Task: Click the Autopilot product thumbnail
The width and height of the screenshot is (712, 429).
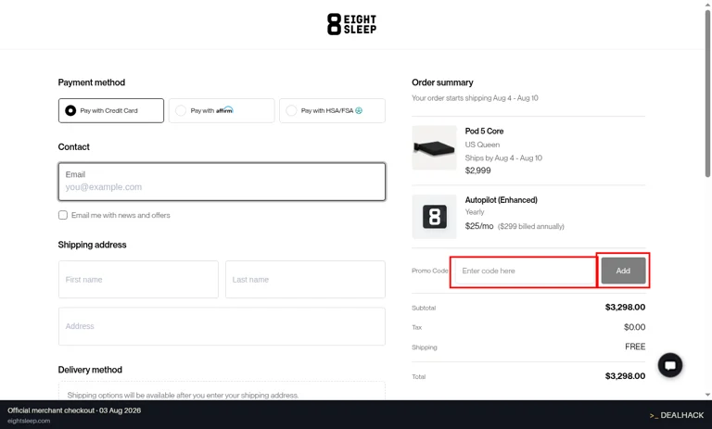Action: [434, 217]
